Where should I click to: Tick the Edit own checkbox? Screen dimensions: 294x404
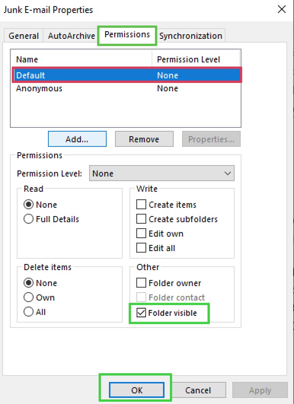(x=141, y=234)
